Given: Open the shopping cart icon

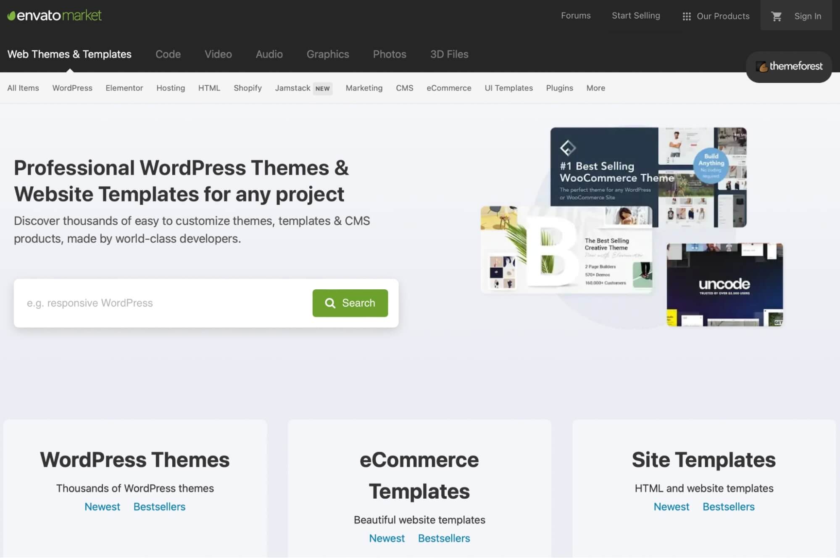Looking at the screenshot, I should (776, 16).
